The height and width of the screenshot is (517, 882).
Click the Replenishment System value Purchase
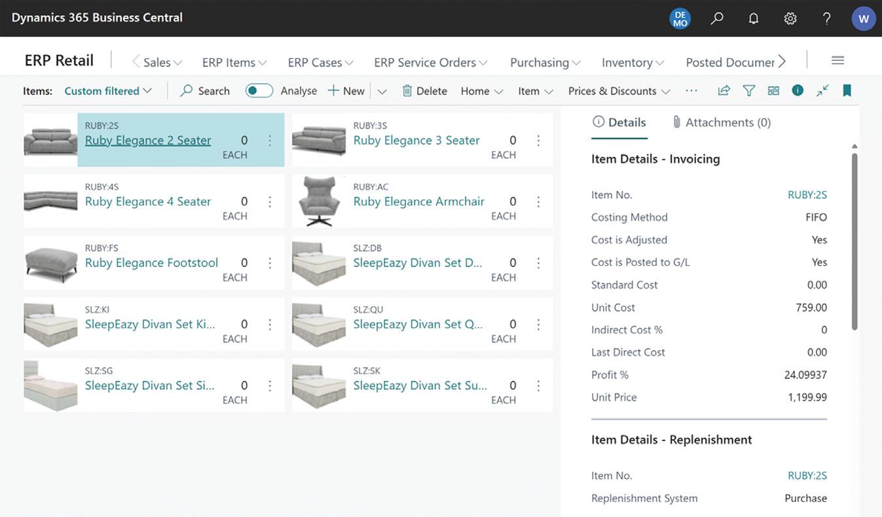click(x=806, y=499)
